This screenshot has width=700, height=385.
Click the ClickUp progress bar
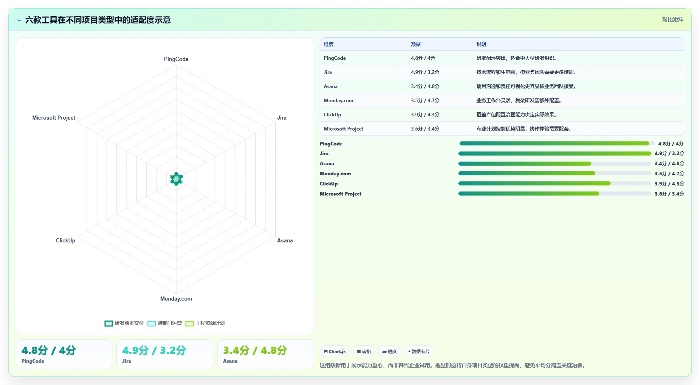tap(555, 183)
